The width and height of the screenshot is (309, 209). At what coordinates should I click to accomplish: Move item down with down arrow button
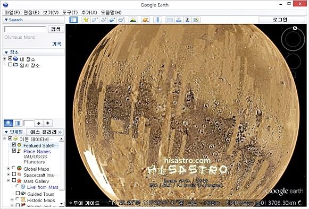[48, 123]
